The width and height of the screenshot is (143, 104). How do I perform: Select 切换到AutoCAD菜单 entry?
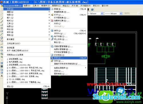click(x=27, y=55)
